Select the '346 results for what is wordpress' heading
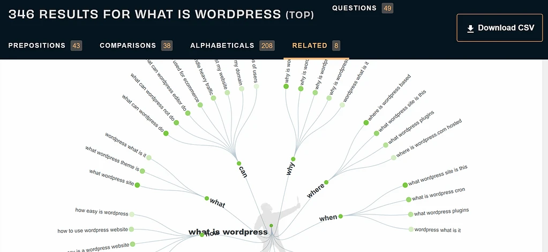Viewport: 548px width, 252px height. pos(161,14)
